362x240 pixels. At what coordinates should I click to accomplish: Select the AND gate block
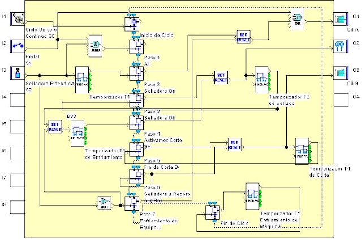coord(96,46)
